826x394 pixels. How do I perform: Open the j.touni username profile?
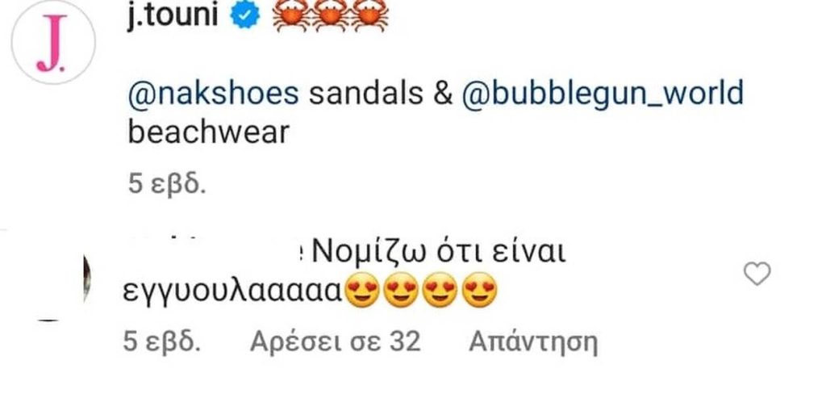click(173, 15)
